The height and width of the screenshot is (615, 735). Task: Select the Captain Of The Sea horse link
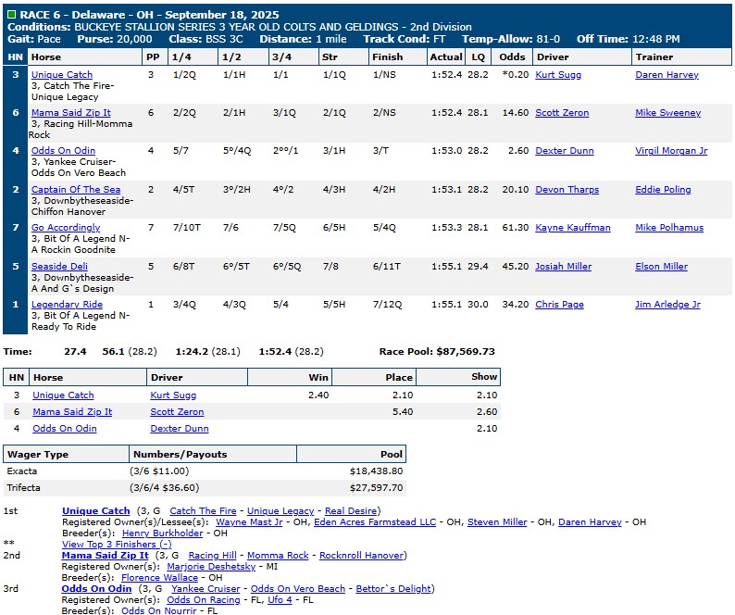tap(75, 190)
